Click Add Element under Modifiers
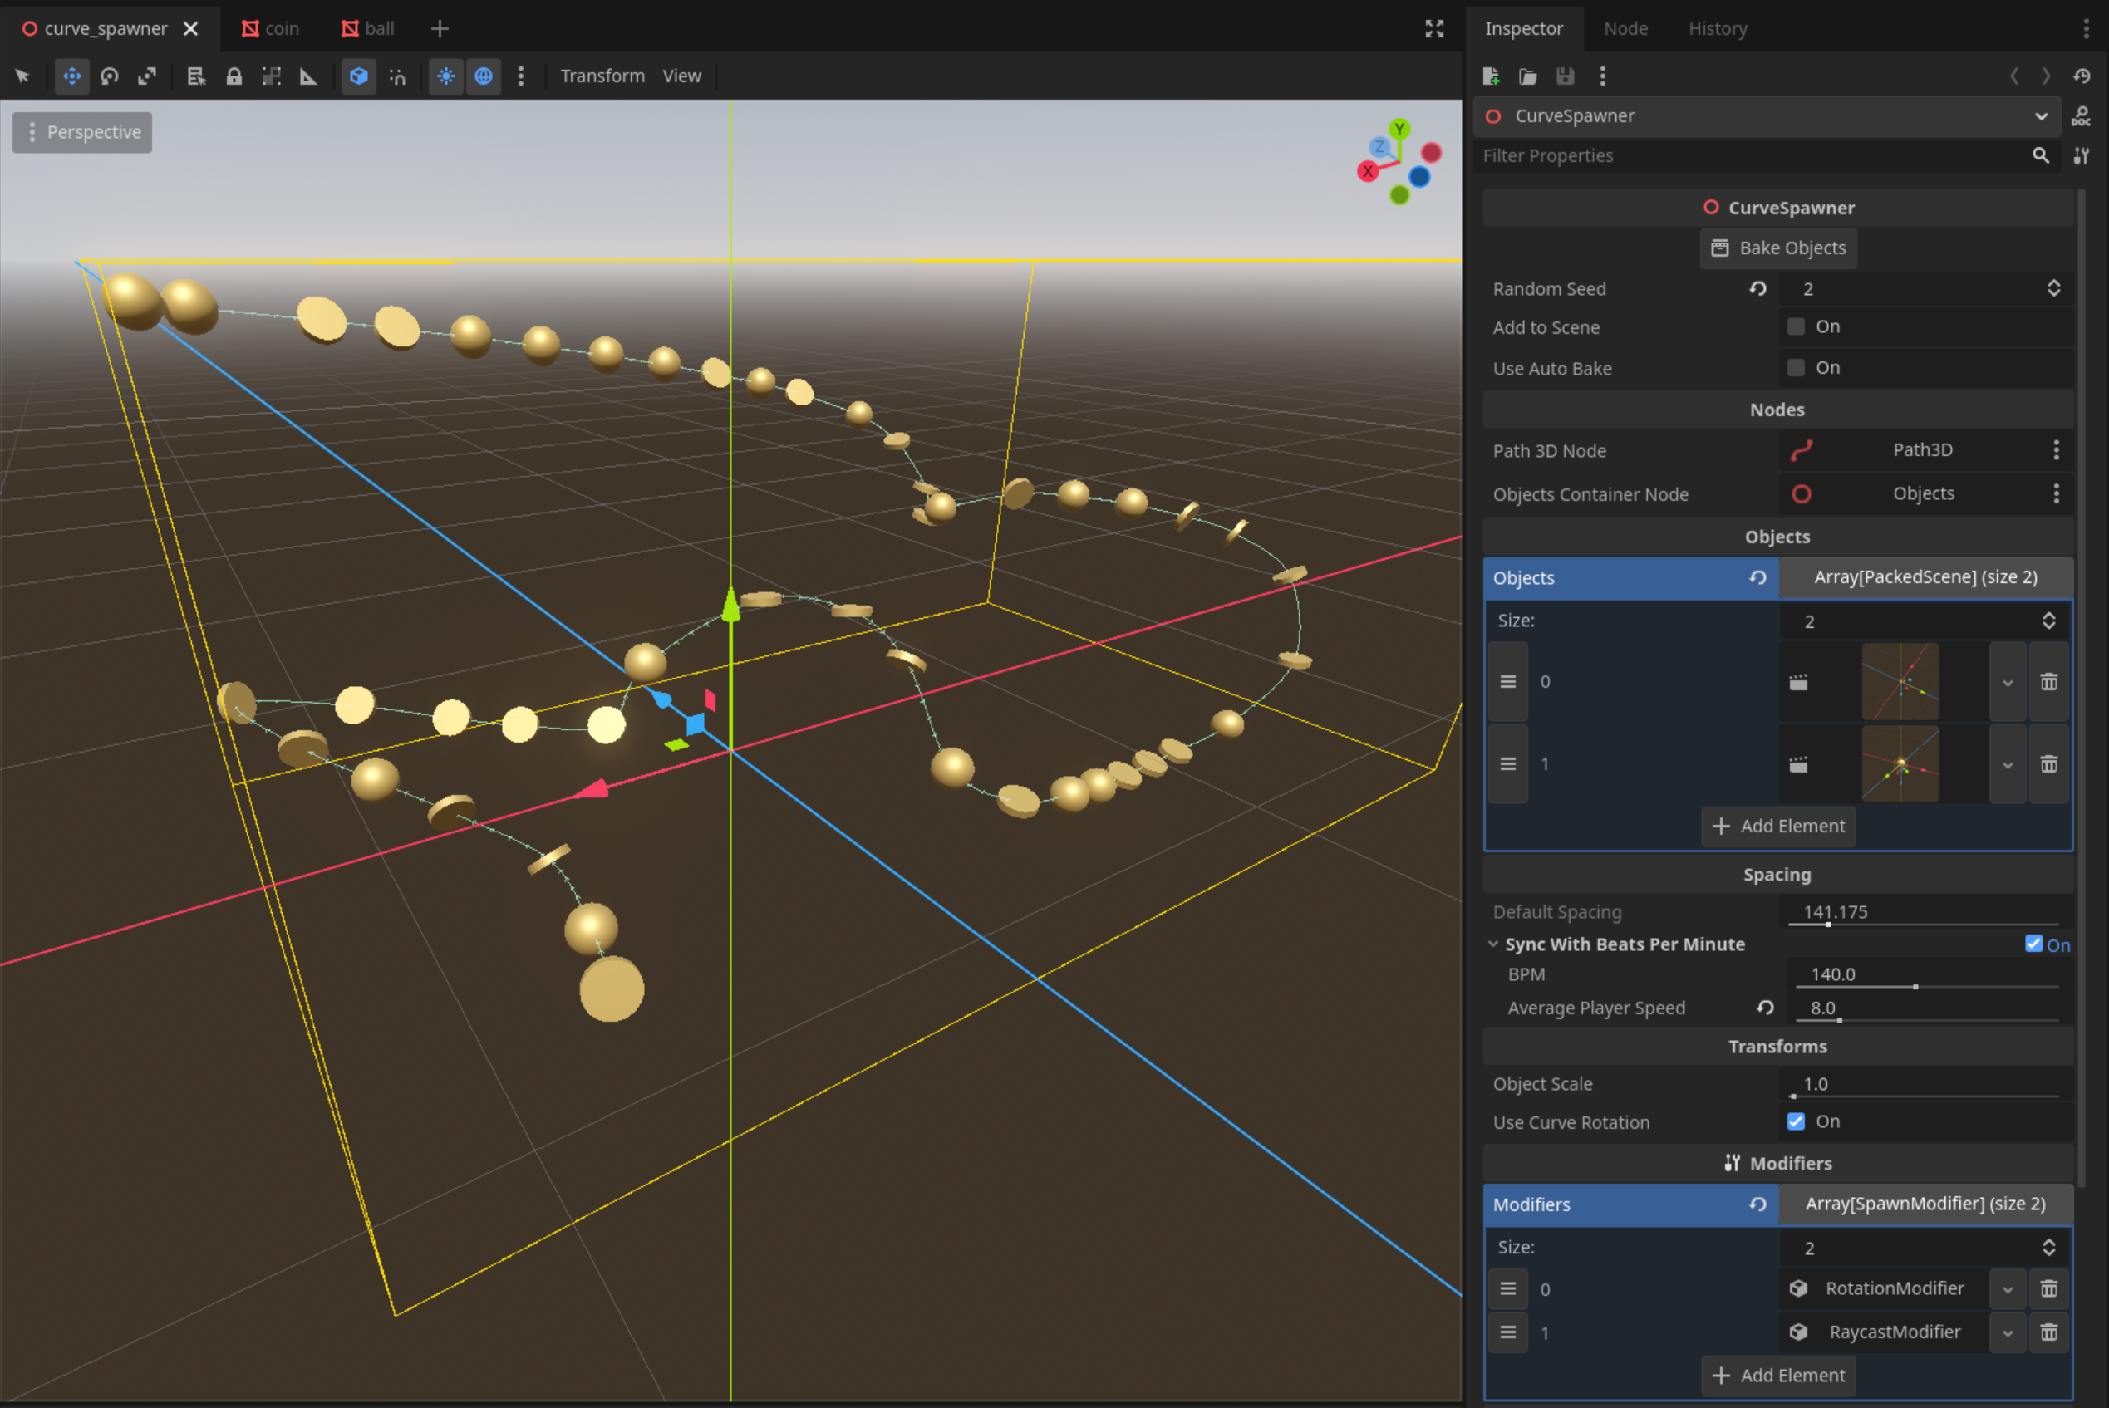The image size is (2109, 1408). (1777, 1376)
